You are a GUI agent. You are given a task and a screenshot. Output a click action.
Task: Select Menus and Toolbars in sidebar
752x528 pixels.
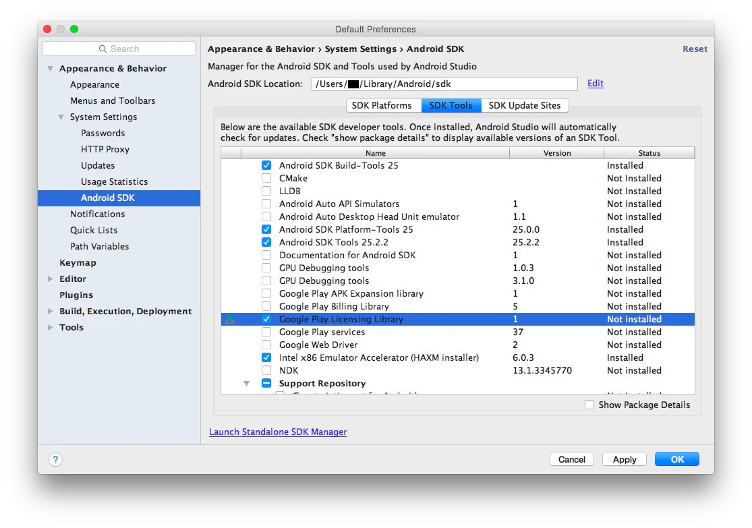pos(113,100)
